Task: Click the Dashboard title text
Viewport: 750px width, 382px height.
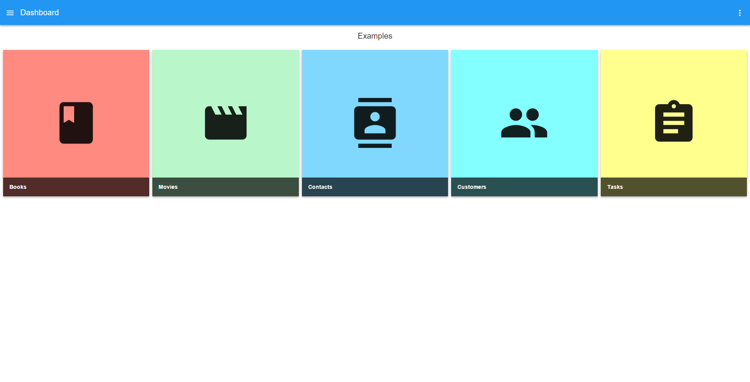Action: [x=39, y=12]
